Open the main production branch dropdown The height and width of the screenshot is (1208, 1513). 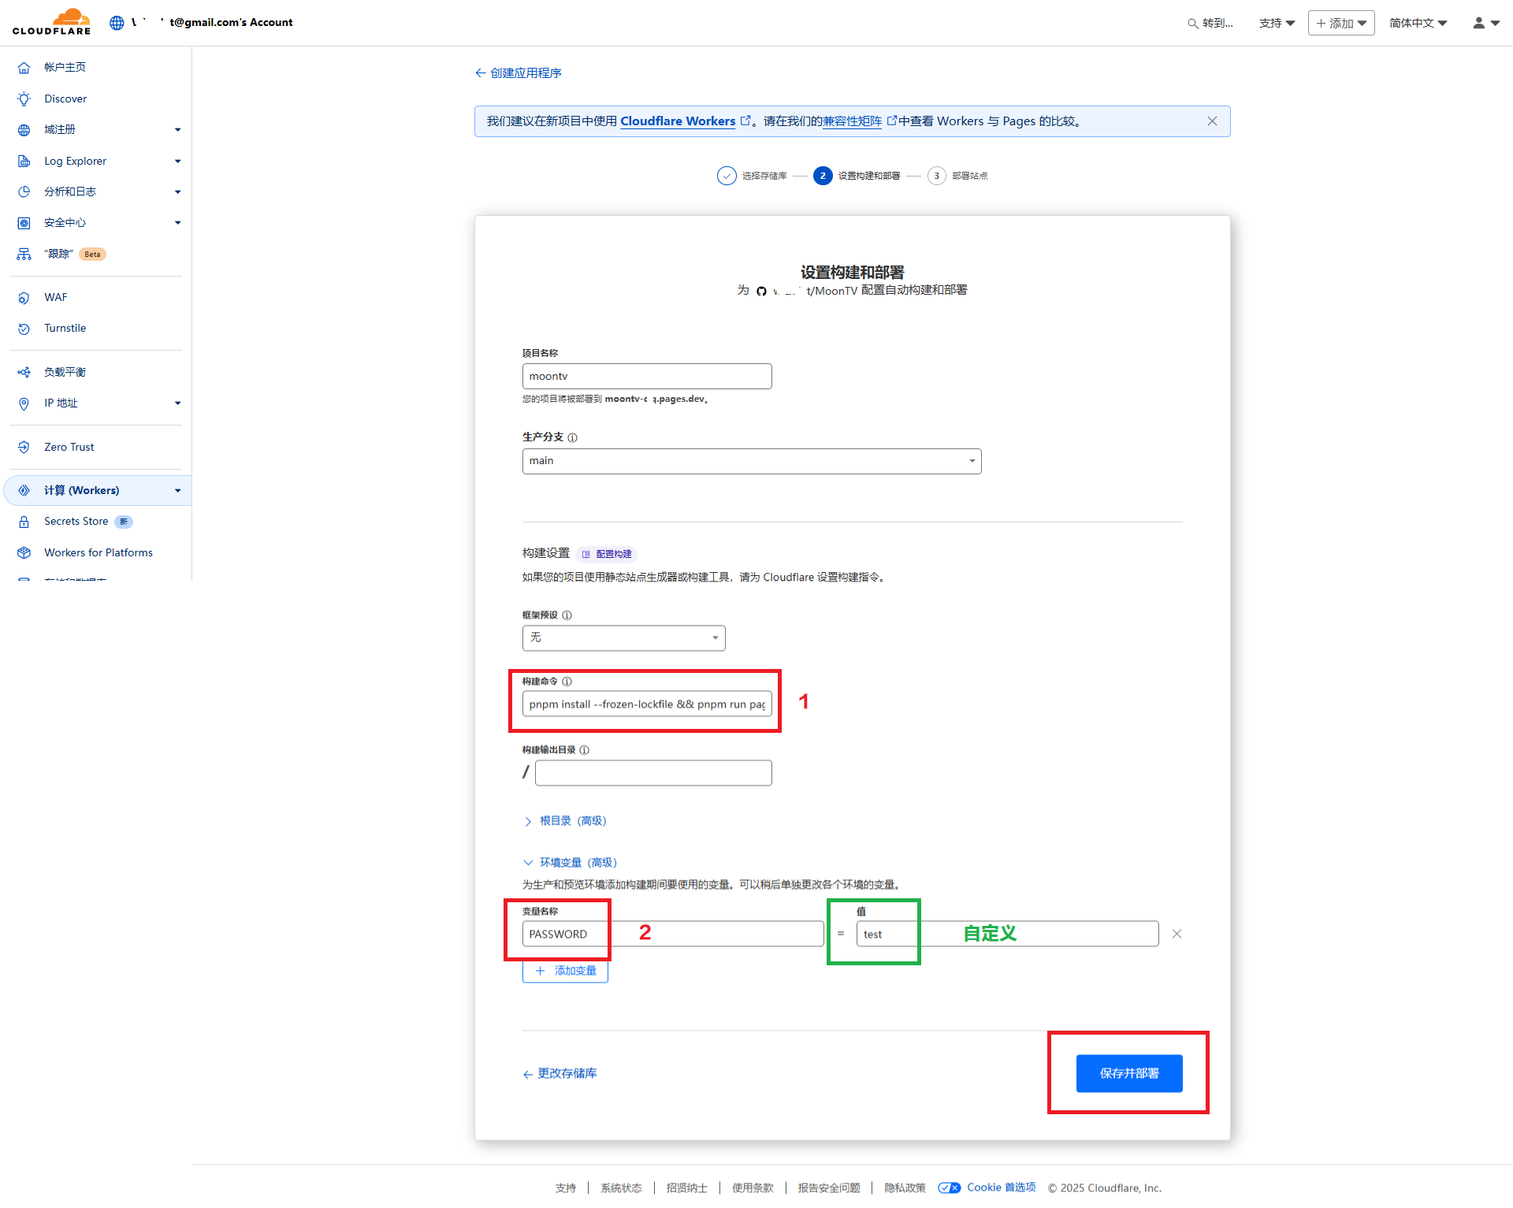click(751, 461)
